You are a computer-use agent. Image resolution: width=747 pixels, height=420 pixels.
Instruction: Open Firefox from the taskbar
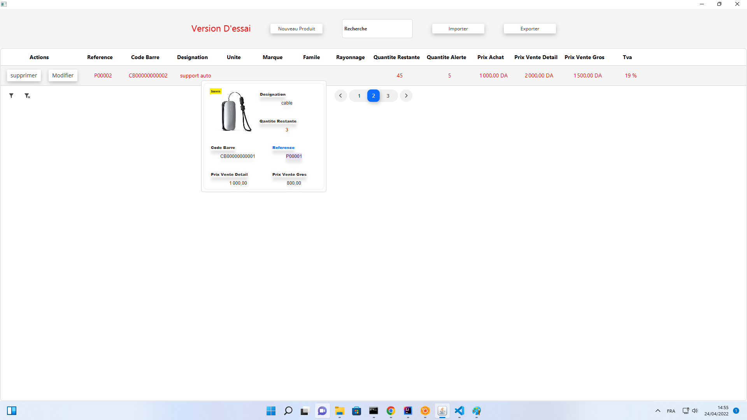coord(425,411)
